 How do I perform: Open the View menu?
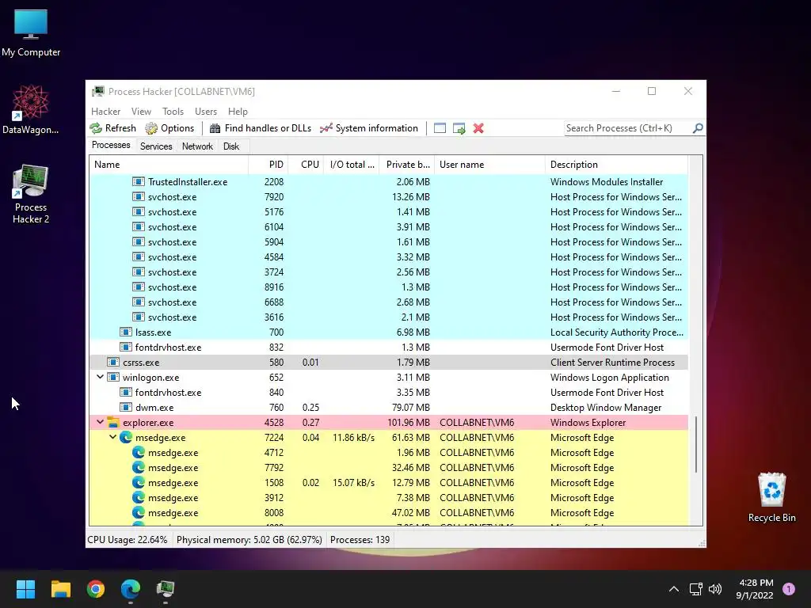coord(141,111)
